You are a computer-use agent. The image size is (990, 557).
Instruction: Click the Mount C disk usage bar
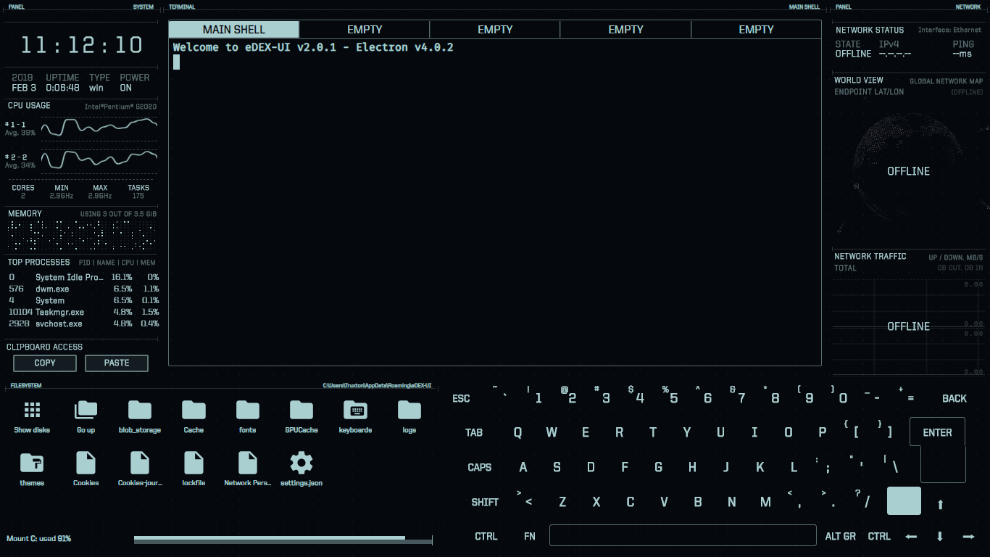tap(283, 539)
